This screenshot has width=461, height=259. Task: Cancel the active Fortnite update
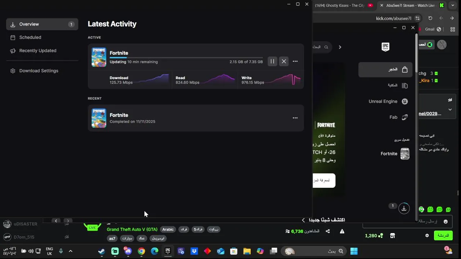[284, 62]
